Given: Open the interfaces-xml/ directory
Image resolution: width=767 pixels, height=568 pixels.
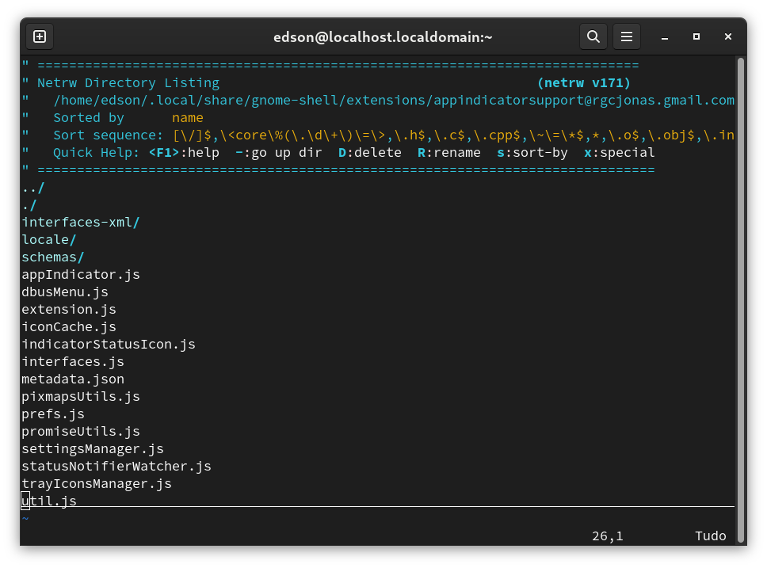Looking at the screenshot, I should [x=80, y=223].
